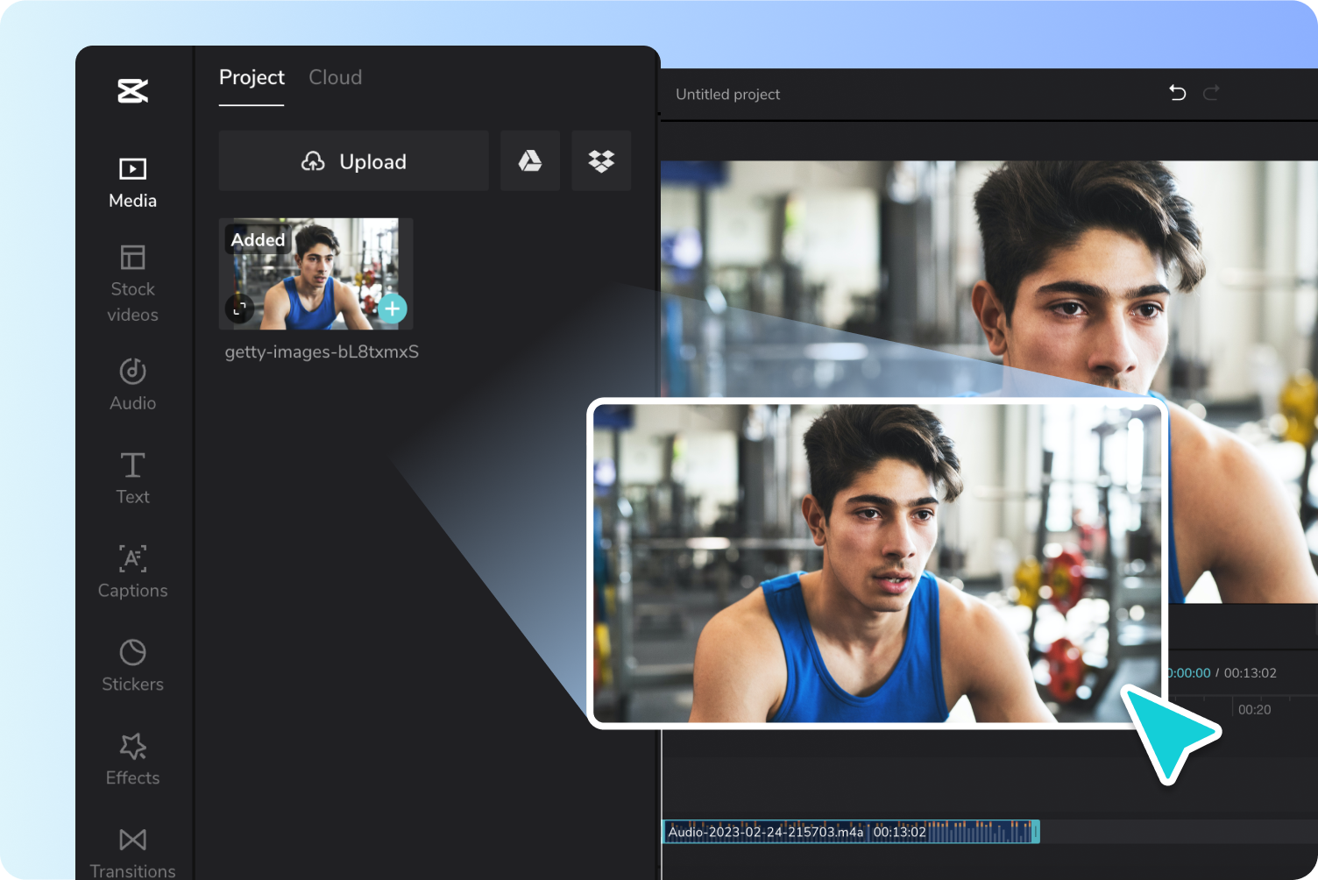Open Stock videos panel
This screenshot has width=1318, height=880.
(x=132, y=284)
